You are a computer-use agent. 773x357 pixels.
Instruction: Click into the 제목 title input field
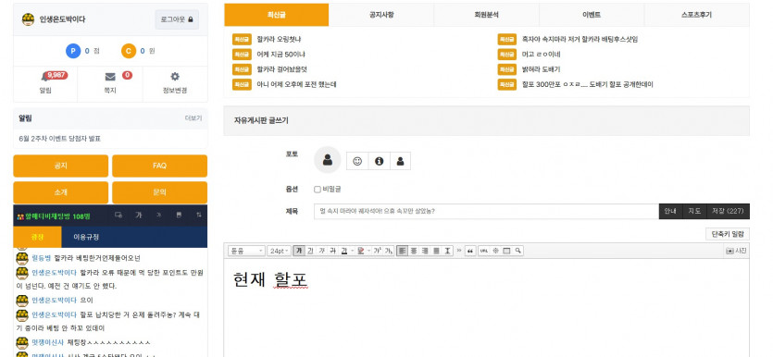coord(486,211)
